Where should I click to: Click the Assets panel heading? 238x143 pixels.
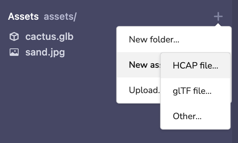click(x=23, y=16)
